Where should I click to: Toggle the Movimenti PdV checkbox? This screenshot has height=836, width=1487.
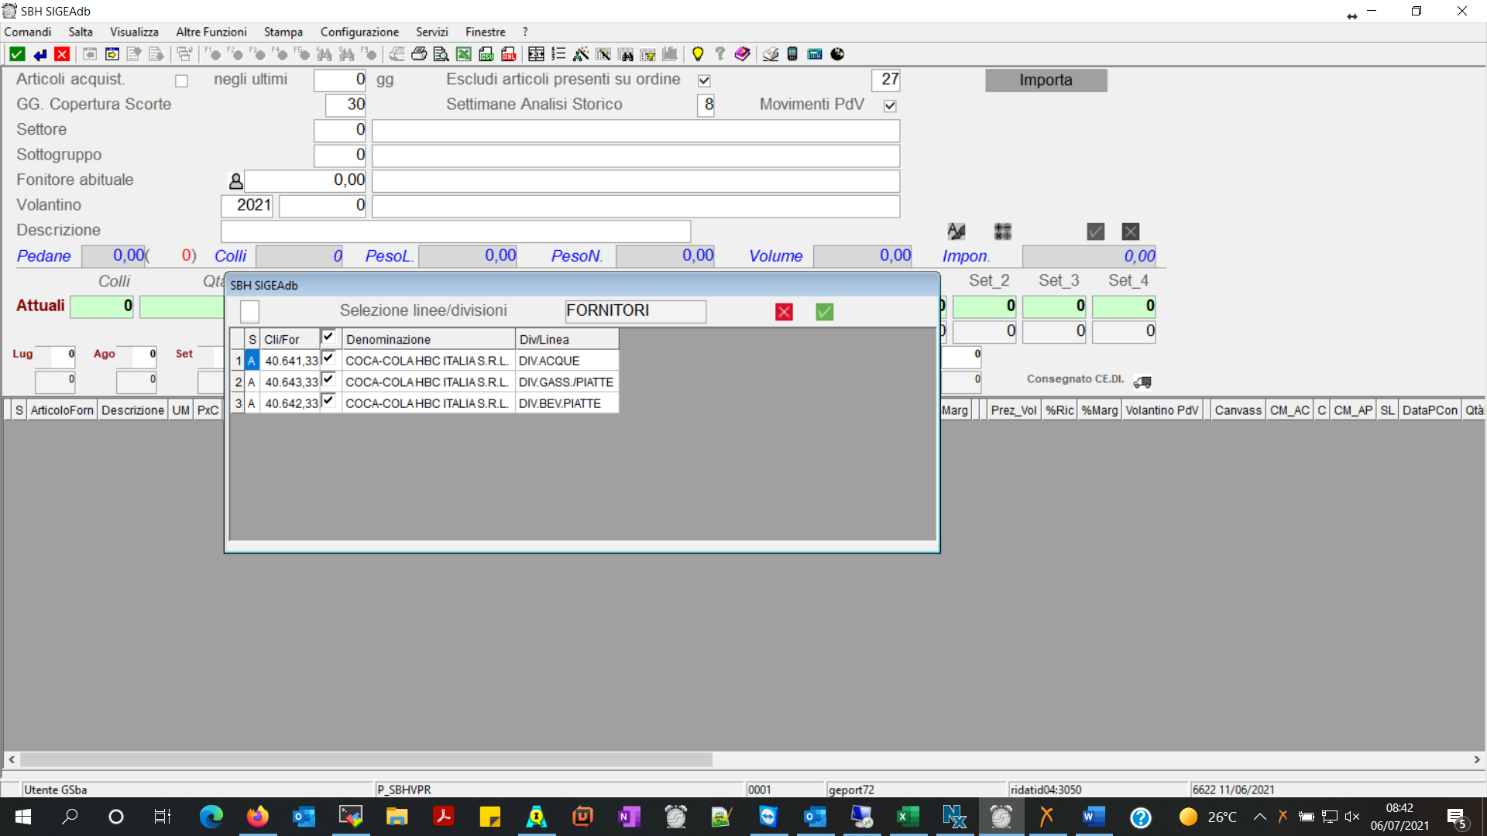click(x=890, y=105)
